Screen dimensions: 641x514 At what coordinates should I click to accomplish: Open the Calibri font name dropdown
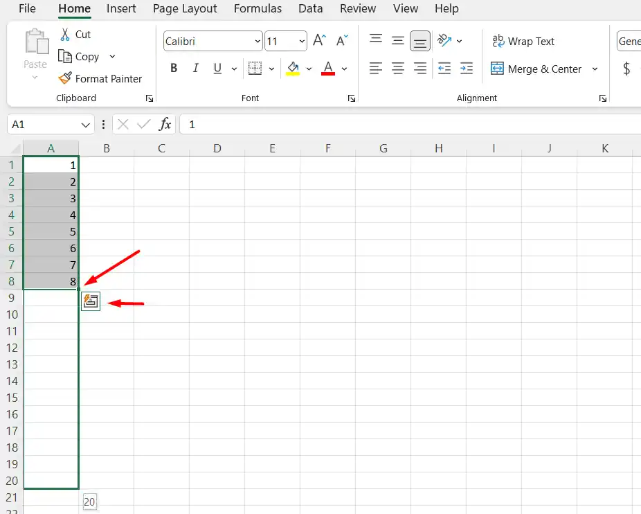[x=256, y=42]
